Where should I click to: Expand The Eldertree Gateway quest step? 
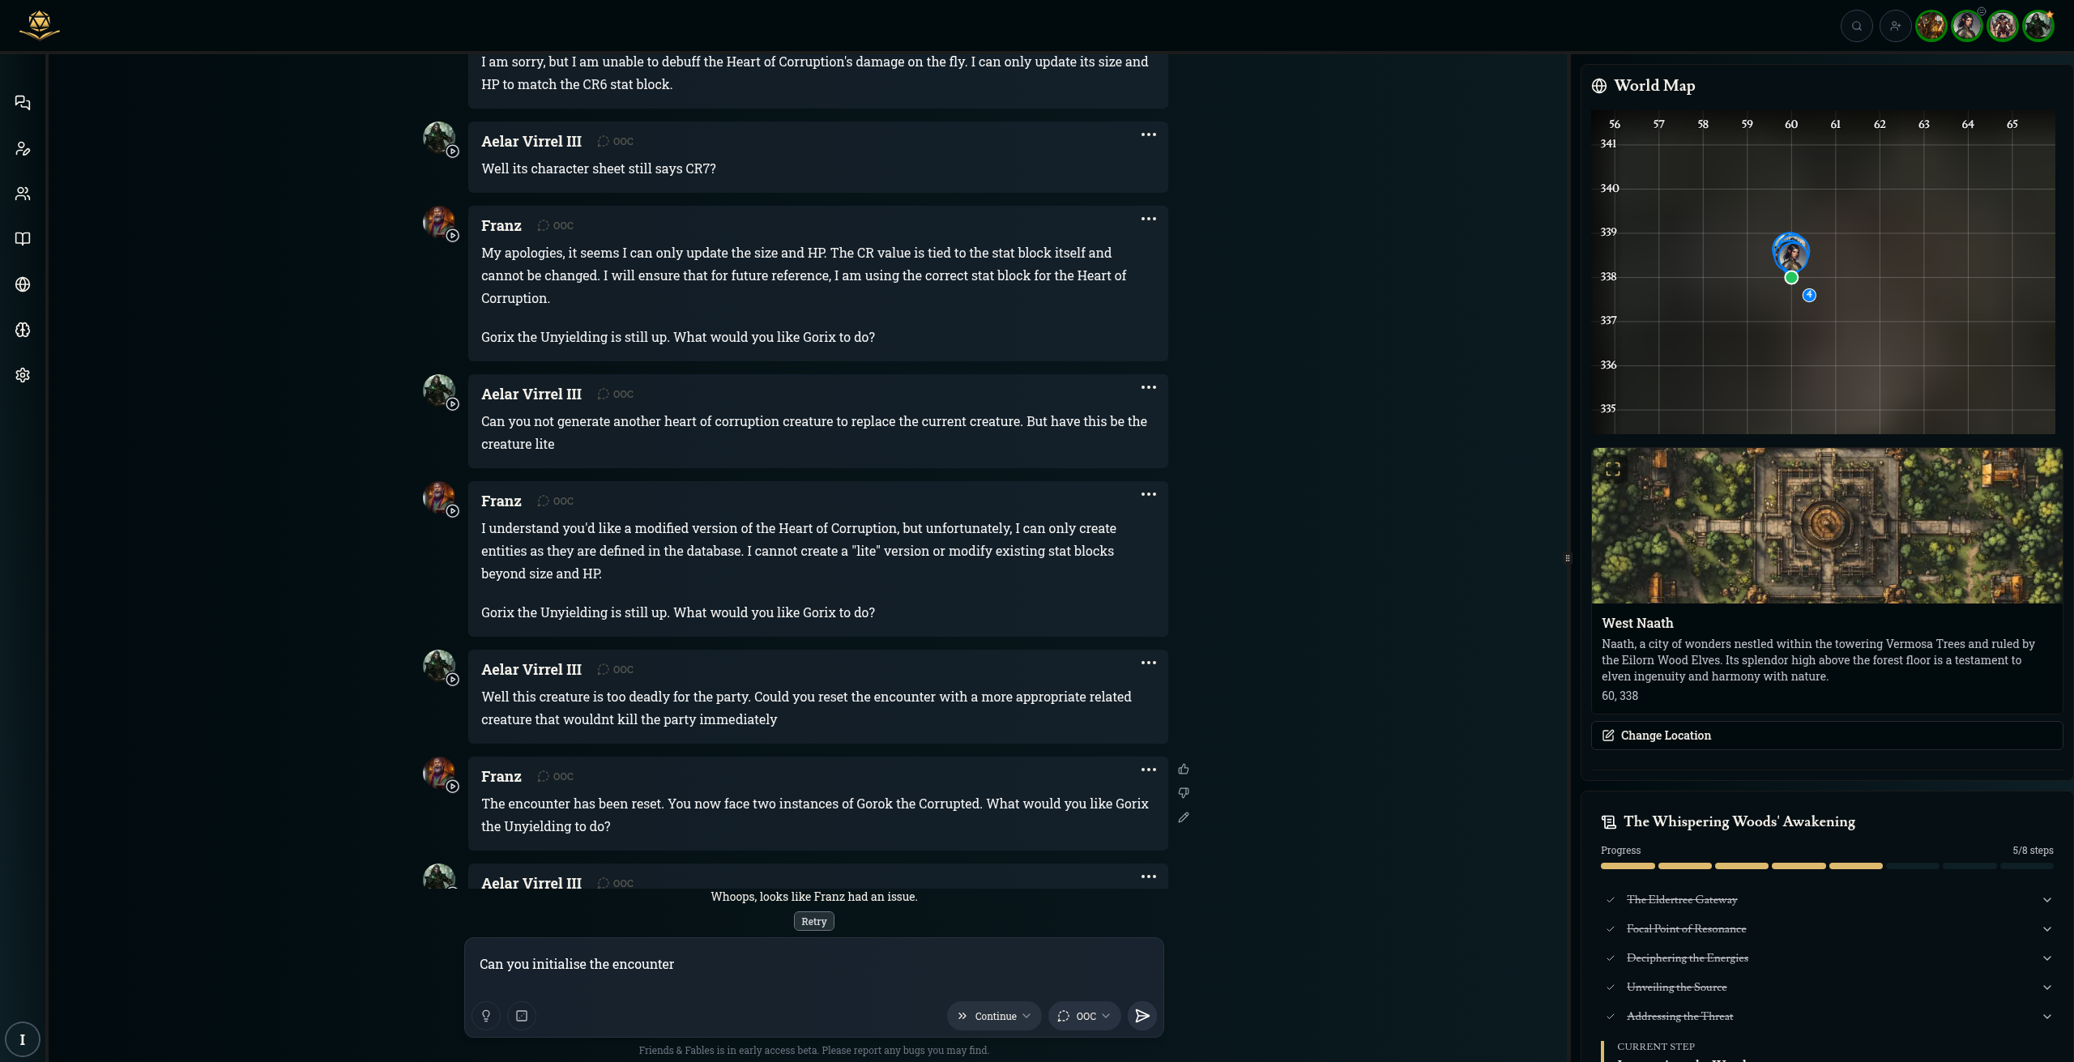[2046, 900]
